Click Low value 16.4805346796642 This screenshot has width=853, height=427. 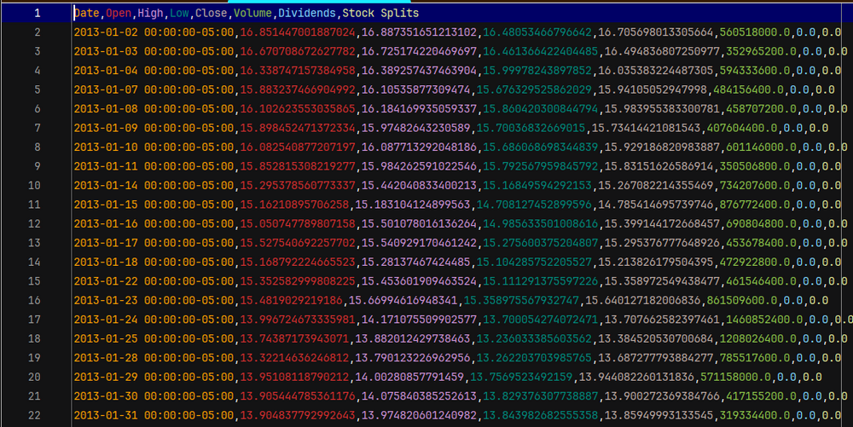[x=537, y=32]
